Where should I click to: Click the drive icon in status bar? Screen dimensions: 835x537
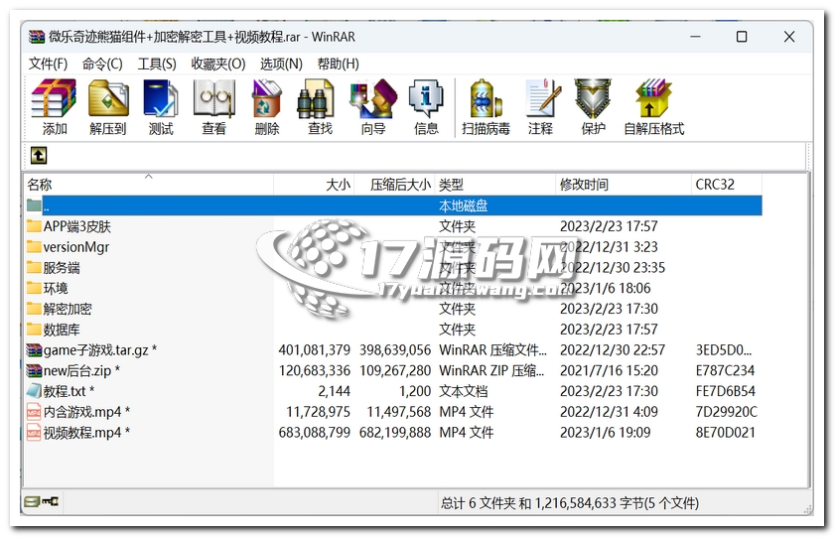click(x=33, y=503)
